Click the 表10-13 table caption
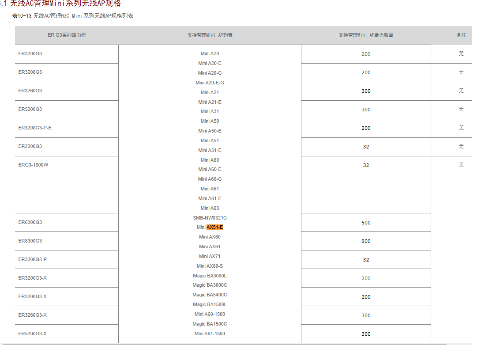This screenshot has height=345, width=481. click(x=73, y=16)
